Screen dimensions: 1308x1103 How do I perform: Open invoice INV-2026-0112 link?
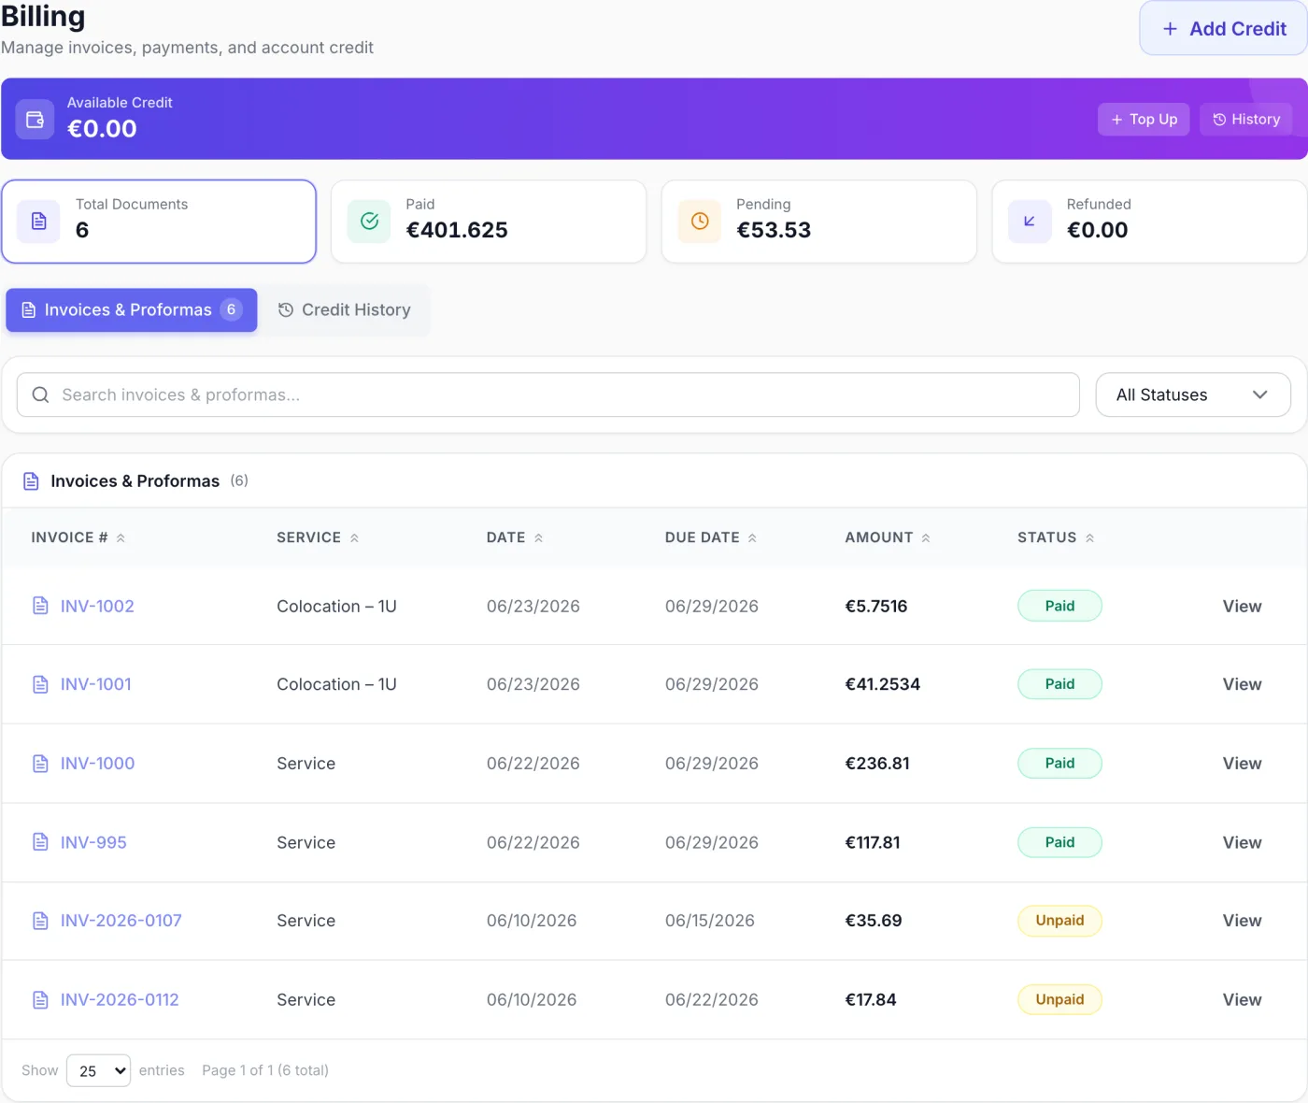(120, 1000)
